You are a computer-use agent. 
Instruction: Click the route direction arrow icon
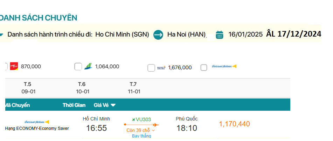pos(158,34)
